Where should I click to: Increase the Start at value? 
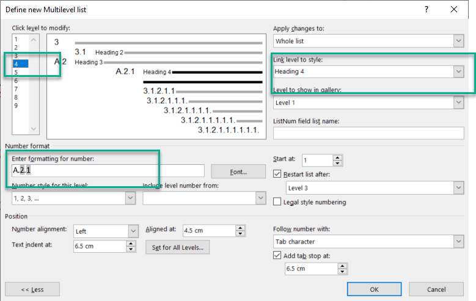pyautogui.click(x=337, y=158)
